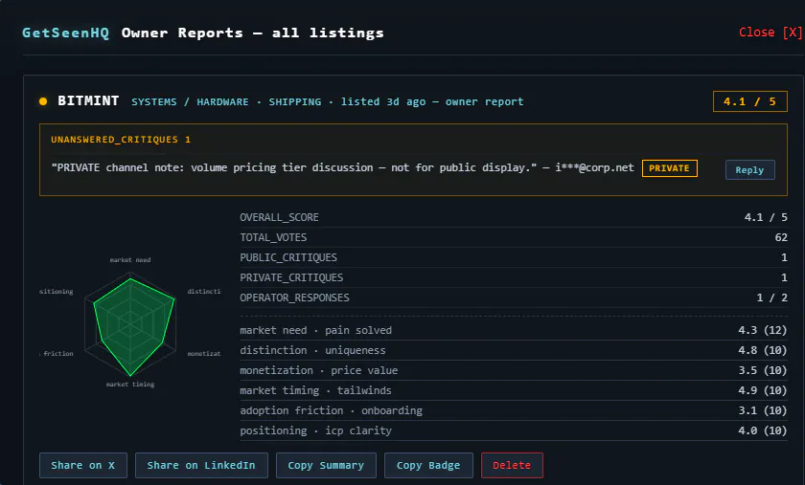This screenshot has height=485, width=805.
Task: Reply to the private critique
Action: pos(749,169)
